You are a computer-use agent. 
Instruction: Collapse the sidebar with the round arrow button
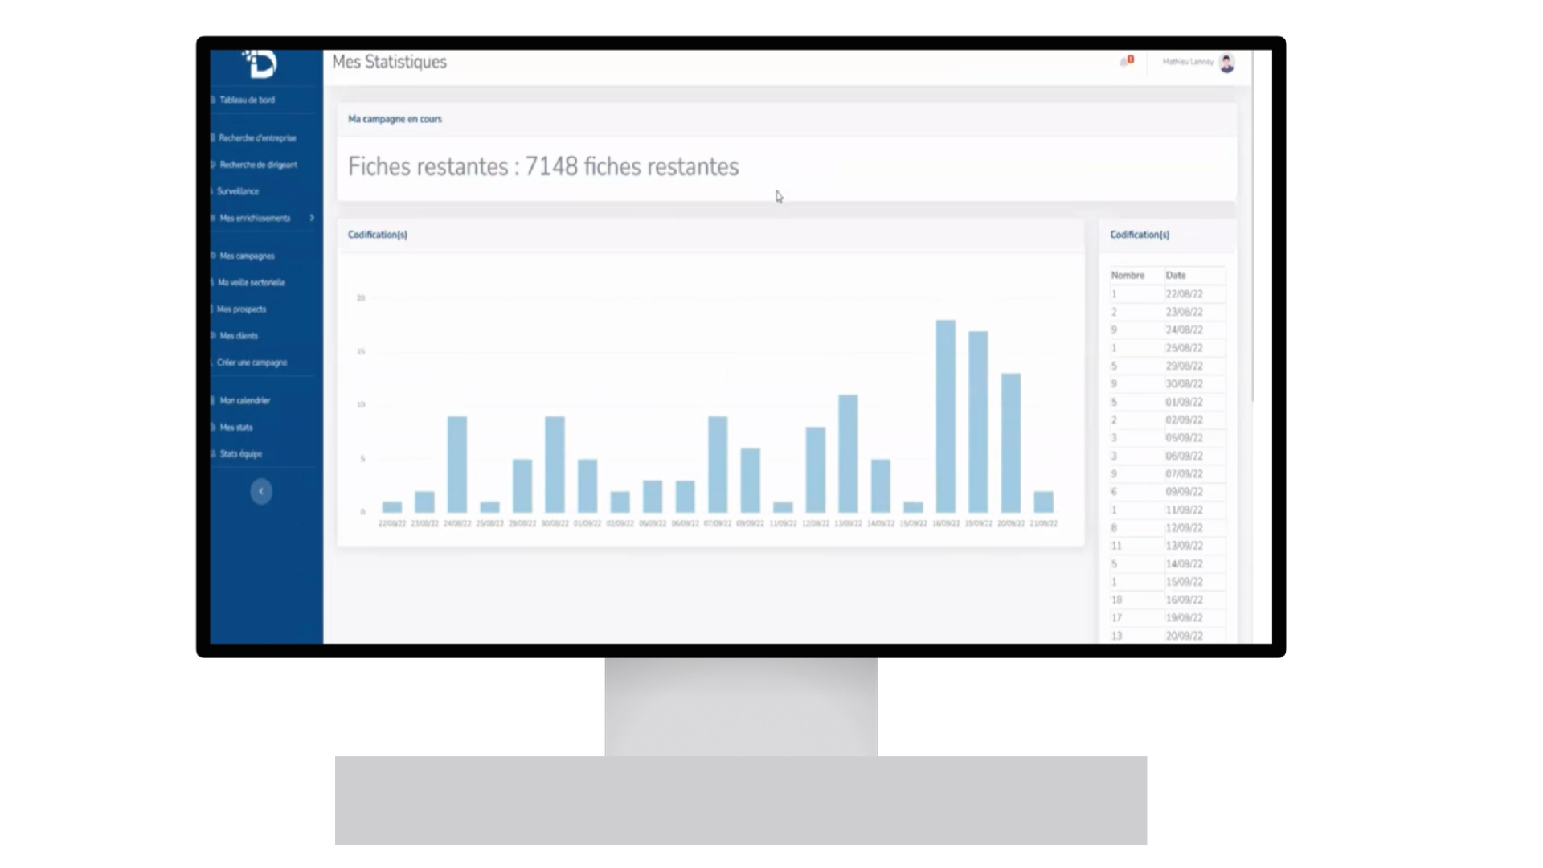point(261,491)
